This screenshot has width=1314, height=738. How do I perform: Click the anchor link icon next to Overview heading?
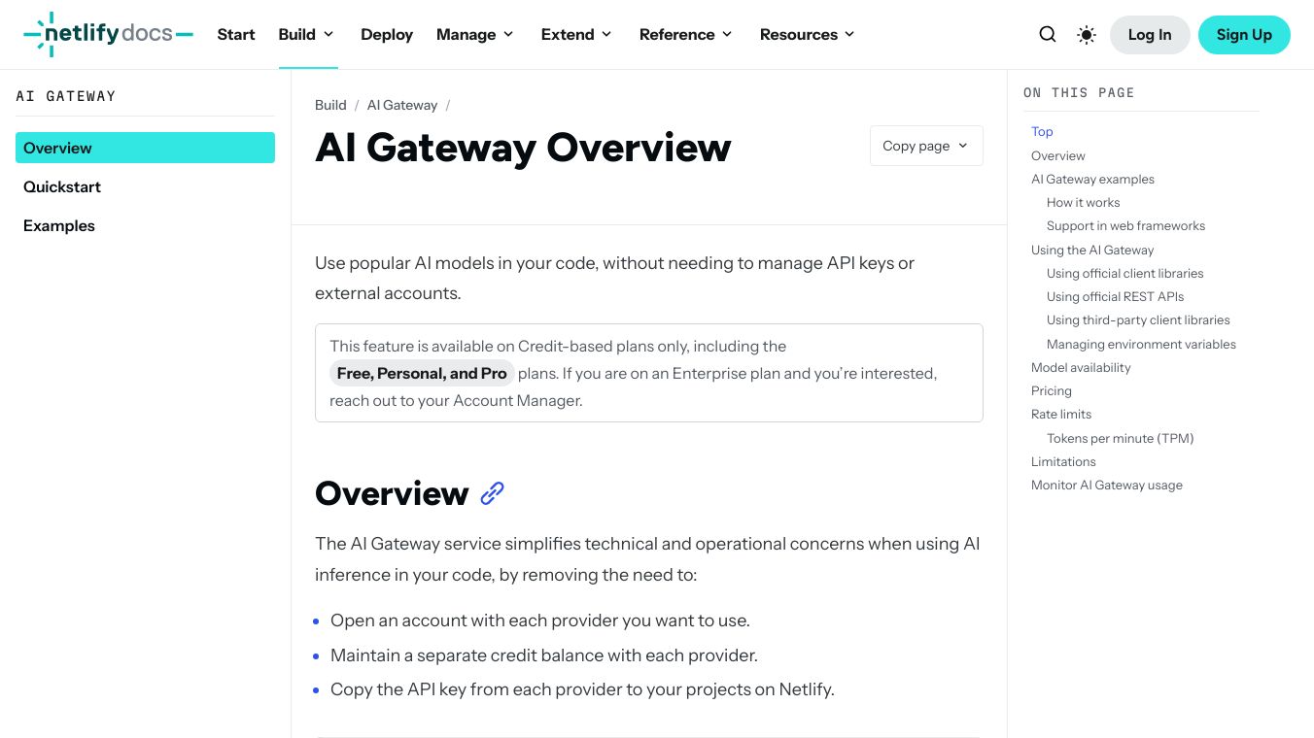click(492, 493)
